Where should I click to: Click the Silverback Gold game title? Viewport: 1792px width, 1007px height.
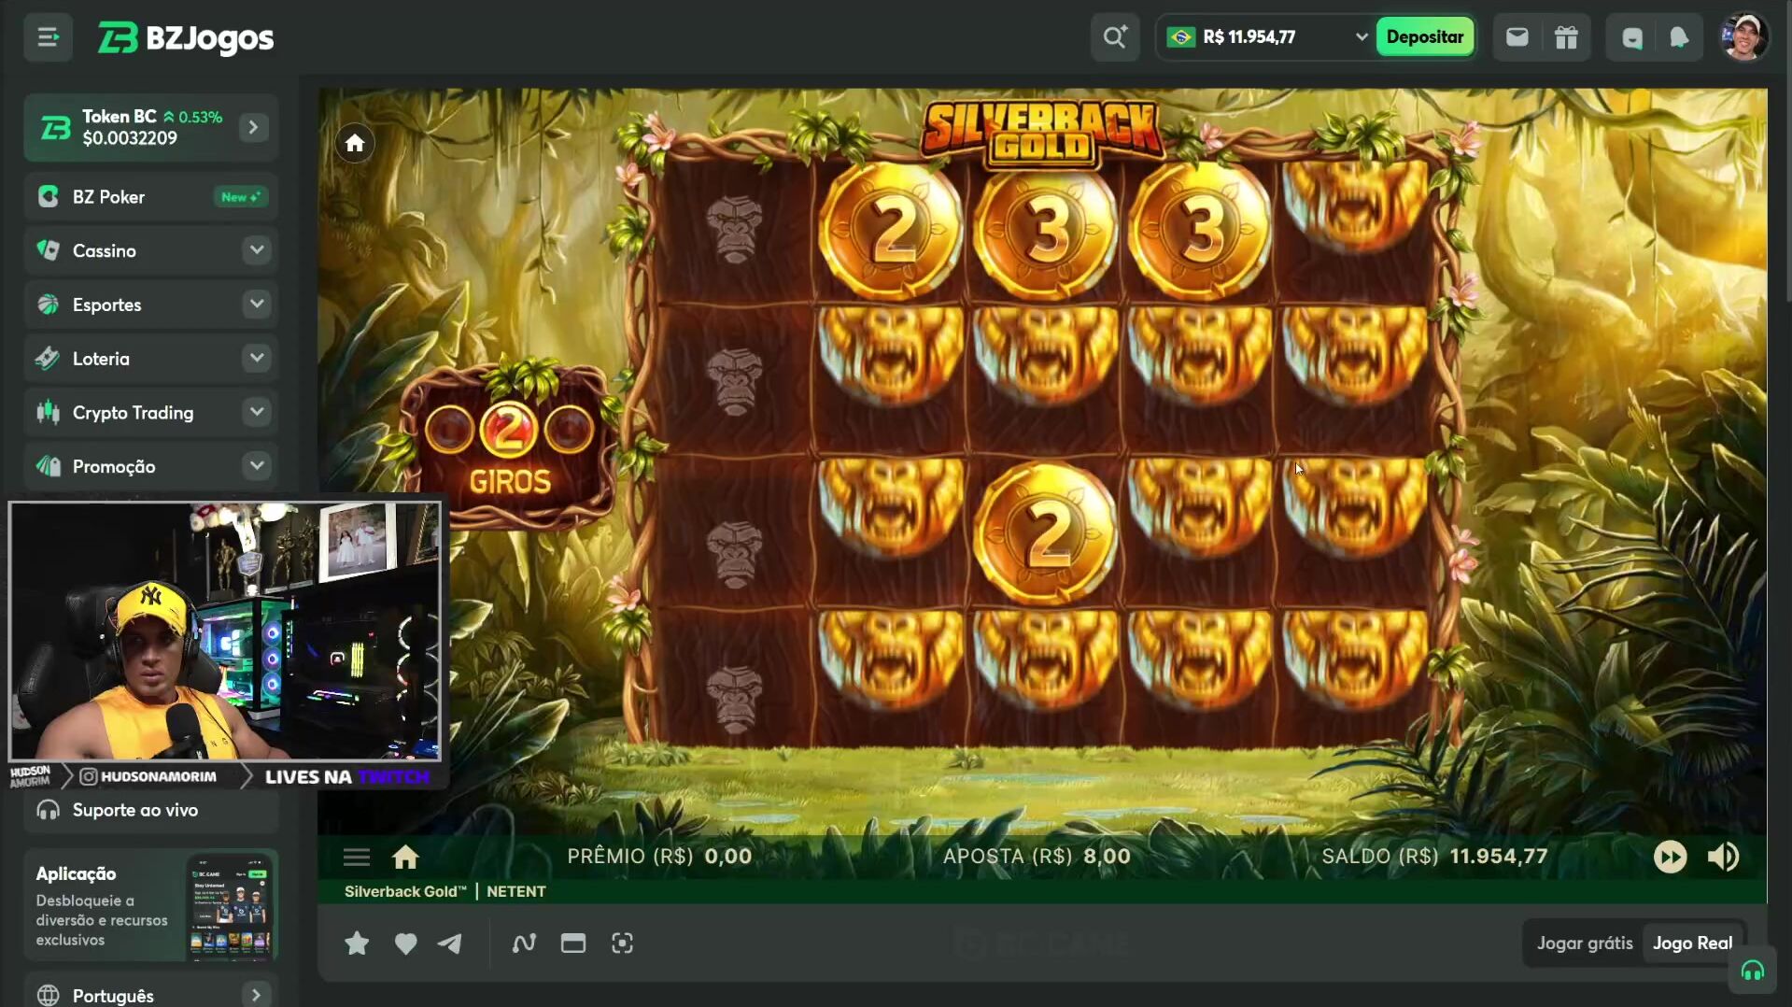click(404, 892)
